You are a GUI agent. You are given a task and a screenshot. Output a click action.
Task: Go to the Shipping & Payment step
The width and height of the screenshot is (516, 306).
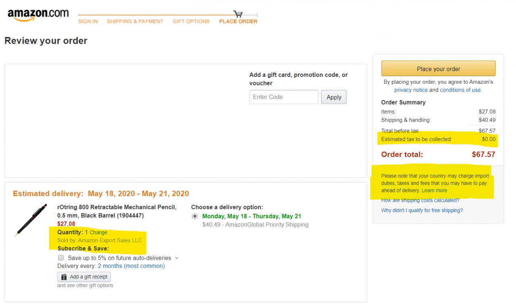click(135, 21)
